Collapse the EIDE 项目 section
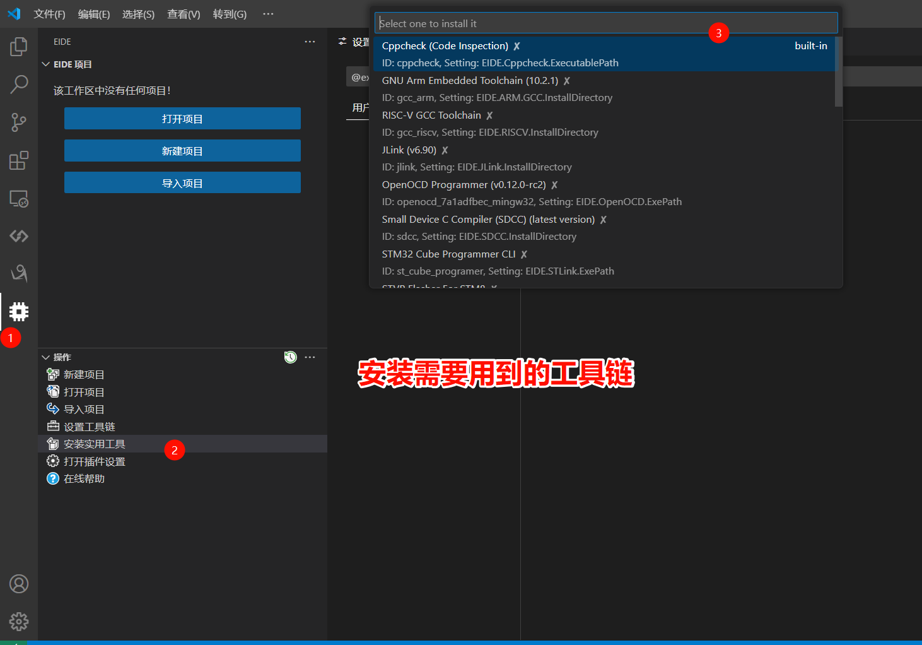 [x=45, y=64]
